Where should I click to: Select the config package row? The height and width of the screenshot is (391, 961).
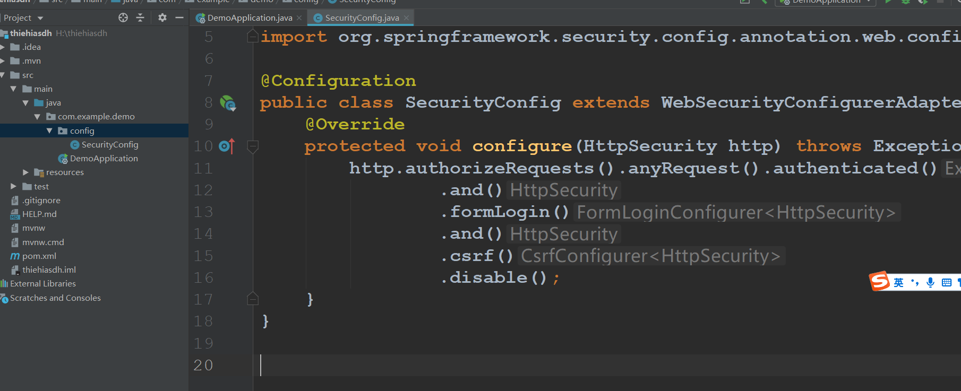[x=94, y=131]
